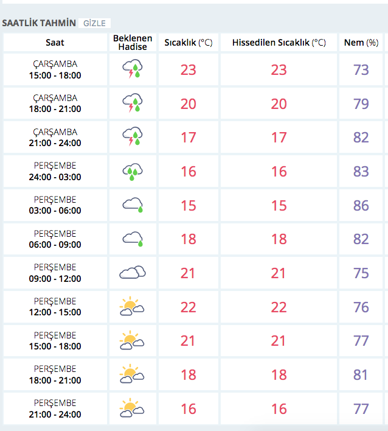Click thunderstorm icon for Çarşamba 21:00 - 24:00
The width and height of the screenshot is (388, 431).
132,138
